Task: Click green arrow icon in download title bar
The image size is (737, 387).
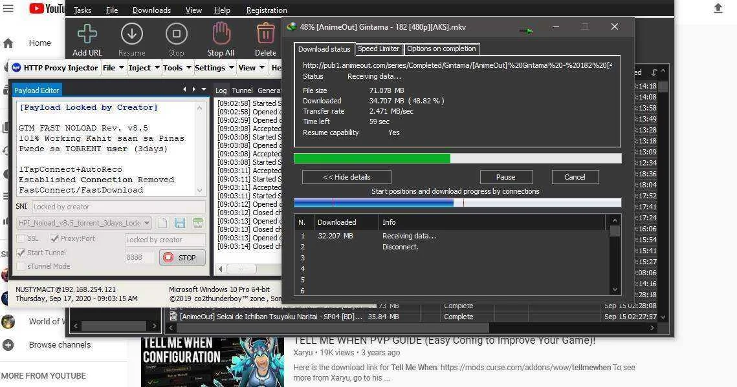Action: (x=526, y=31)
